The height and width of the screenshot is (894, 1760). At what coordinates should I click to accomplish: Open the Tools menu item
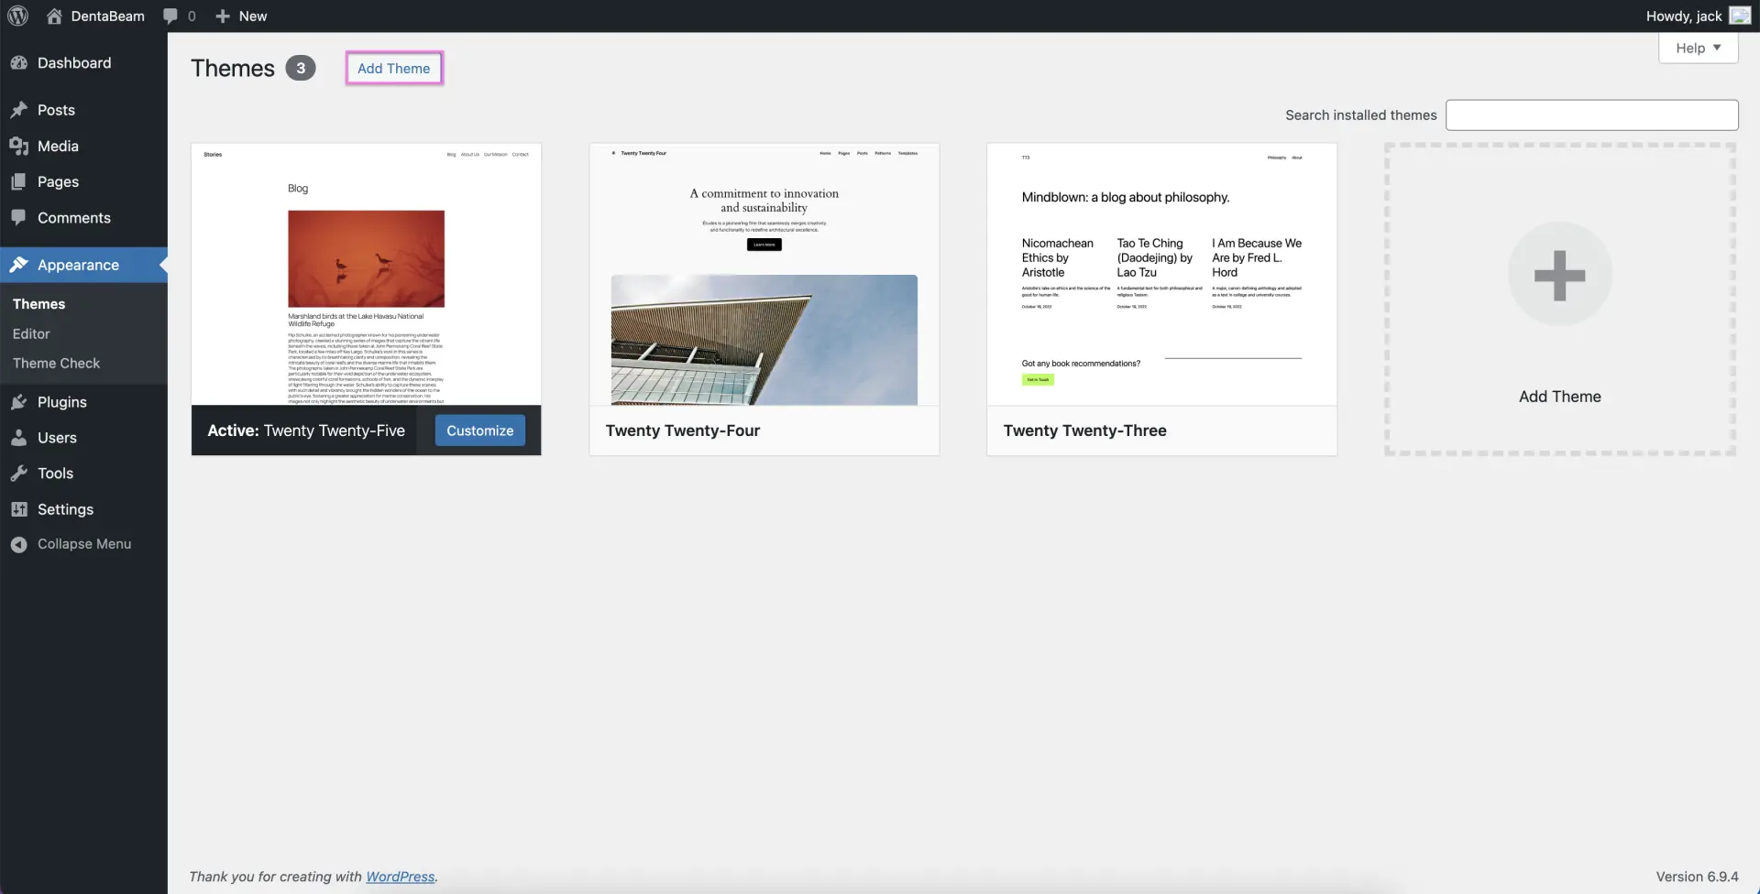pos(83,474)
